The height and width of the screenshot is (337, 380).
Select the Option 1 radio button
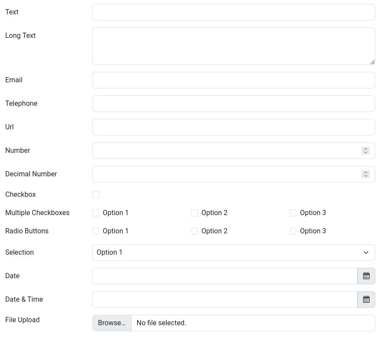tap(96, 231)
